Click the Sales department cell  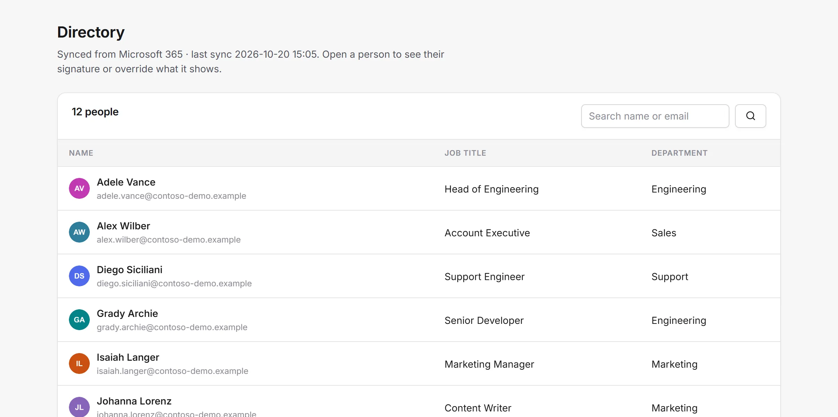(x=664, y=233)
